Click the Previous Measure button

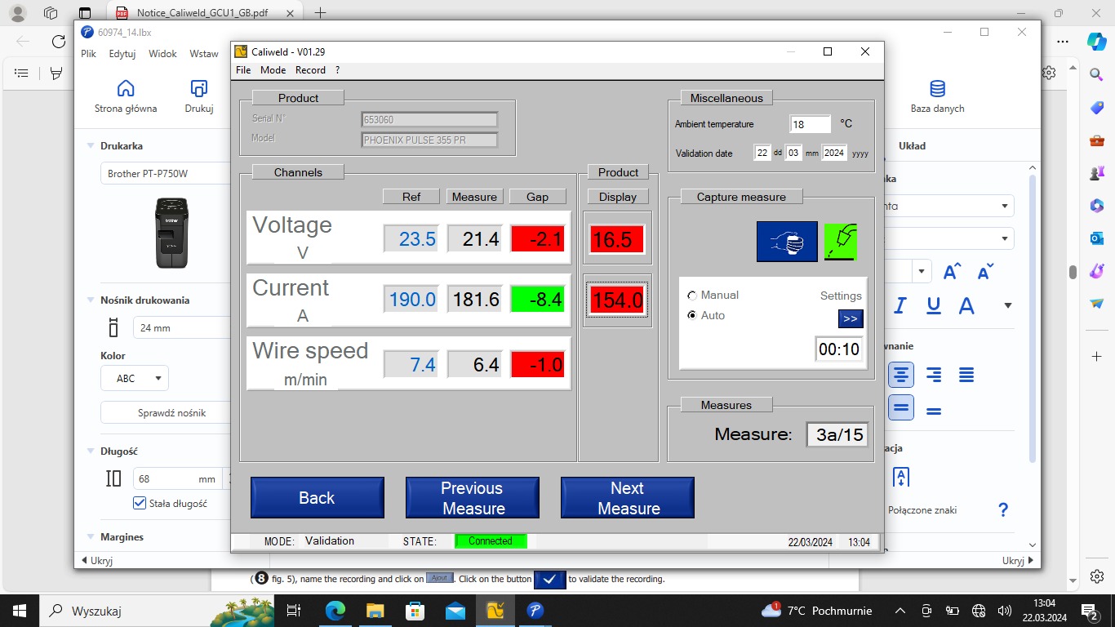pyautogui.click(x=472, y=498)
